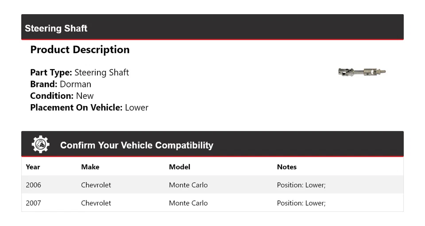Open the steering shaft product image
The height and width of the screenshot is (226, 425).
tap(362, 72)
